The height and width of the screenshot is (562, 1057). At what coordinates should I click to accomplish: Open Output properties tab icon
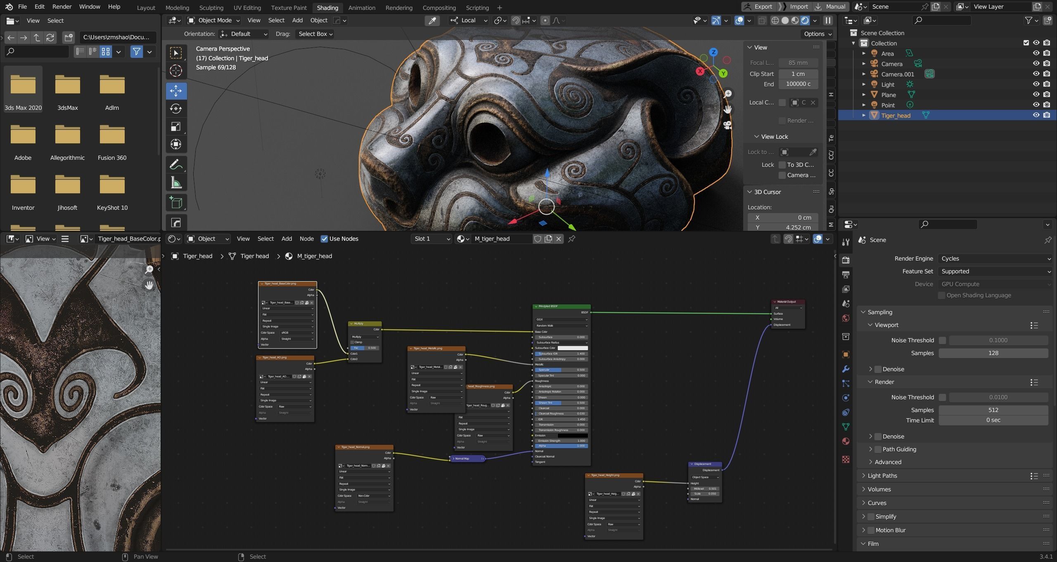tap(846, 275)
